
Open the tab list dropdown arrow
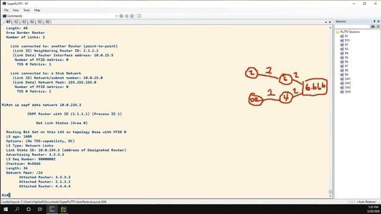(326, 22)
